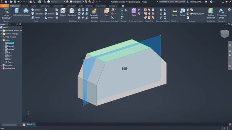Open Análisis de tensión
This screenshot has height=130, width=232.
(x=211, y=14)
